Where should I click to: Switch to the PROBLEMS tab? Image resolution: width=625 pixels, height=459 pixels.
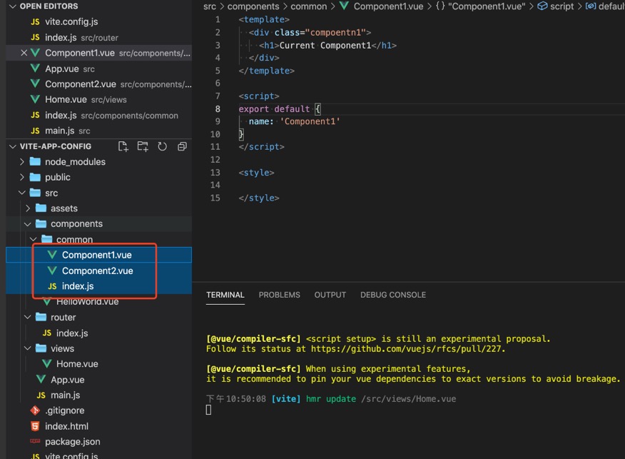click(x=279, y=295)
